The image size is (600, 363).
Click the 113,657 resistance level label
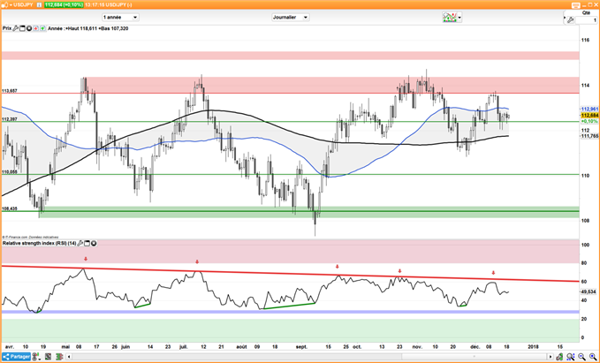[10, 91]
